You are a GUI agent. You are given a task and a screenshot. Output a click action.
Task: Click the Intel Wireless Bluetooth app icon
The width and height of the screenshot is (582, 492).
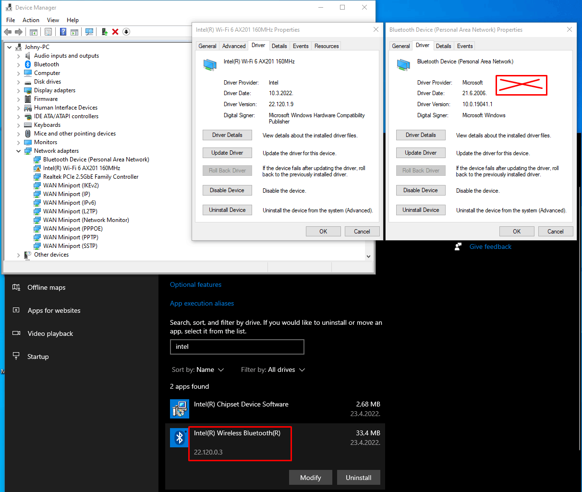179,438
